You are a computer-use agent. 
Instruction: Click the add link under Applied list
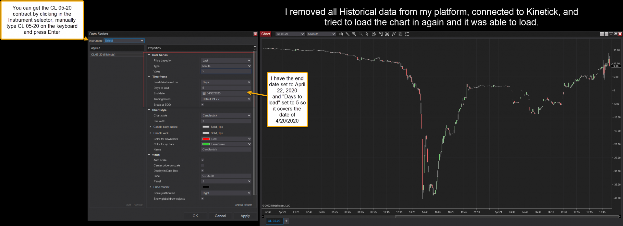coord(128,205)
